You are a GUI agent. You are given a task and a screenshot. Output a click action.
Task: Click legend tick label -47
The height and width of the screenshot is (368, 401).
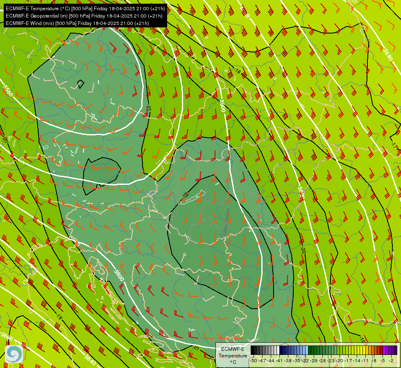pos(262,361)
